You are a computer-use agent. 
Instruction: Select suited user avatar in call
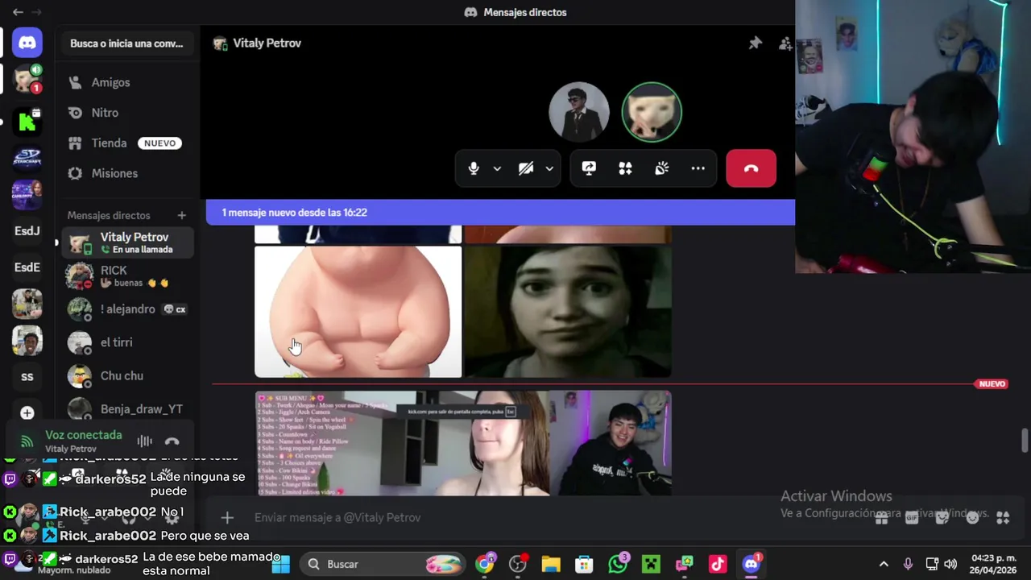[578, 112]
